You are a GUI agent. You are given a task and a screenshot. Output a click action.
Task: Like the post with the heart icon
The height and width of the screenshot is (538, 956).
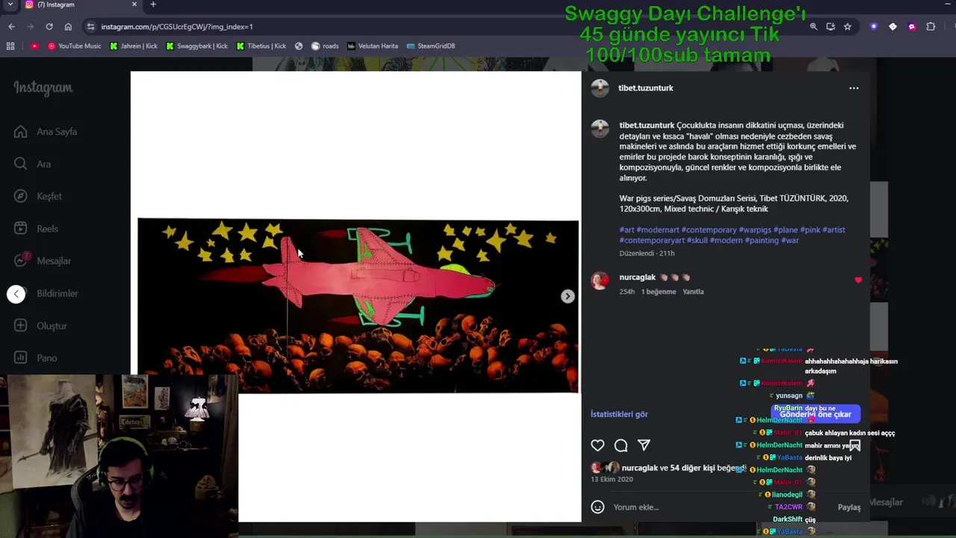(x=597, y=445)
